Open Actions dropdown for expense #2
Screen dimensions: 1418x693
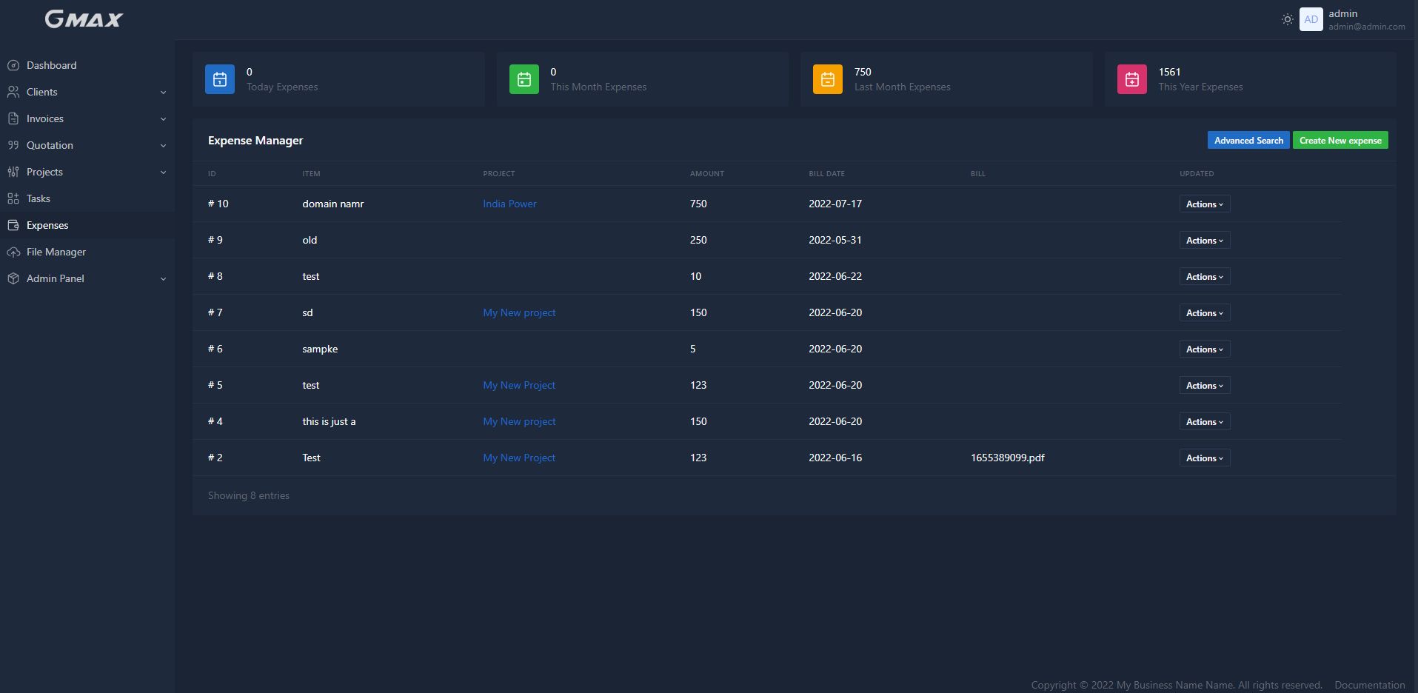(1204, 458)
